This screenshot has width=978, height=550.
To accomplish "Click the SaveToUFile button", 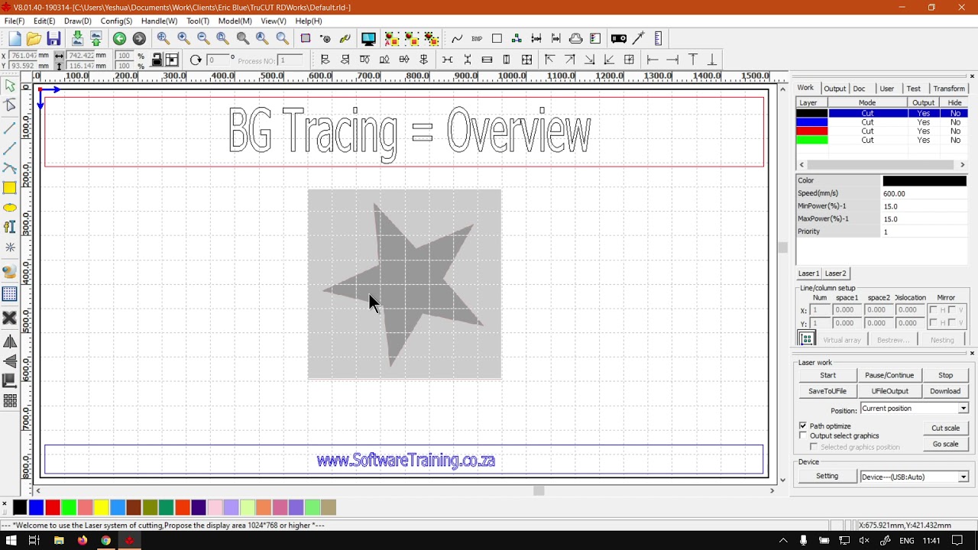I will [x=827, y=391].
